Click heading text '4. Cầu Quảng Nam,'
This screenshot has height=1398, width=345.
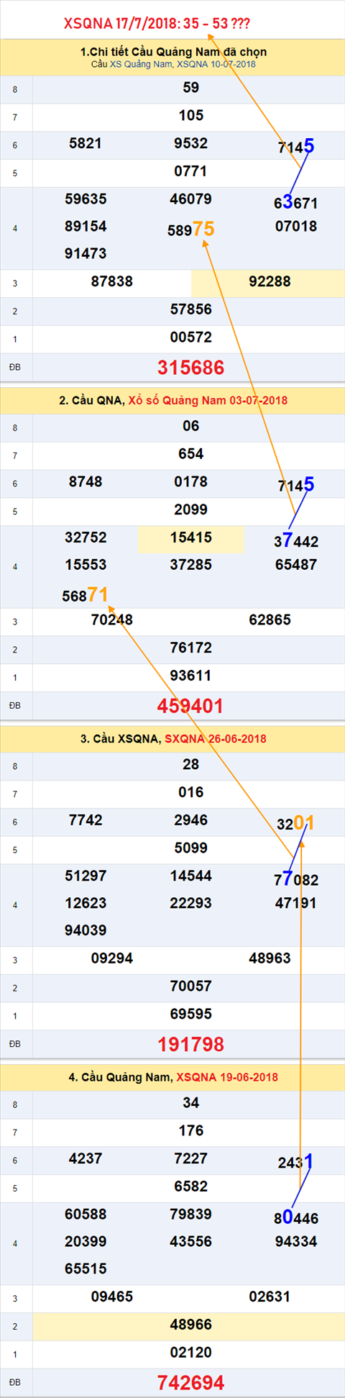(x=121, y=1077)
